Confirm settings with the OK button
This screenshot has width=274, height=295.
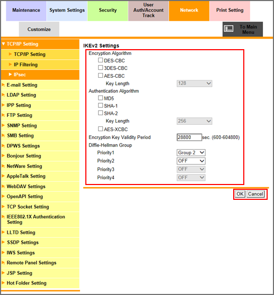(240, 194)
